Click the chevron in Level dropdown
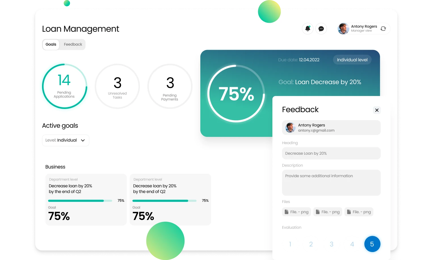The width and height of the screenshot is (433, 260). pyautogui.click(x=83, y=140)
